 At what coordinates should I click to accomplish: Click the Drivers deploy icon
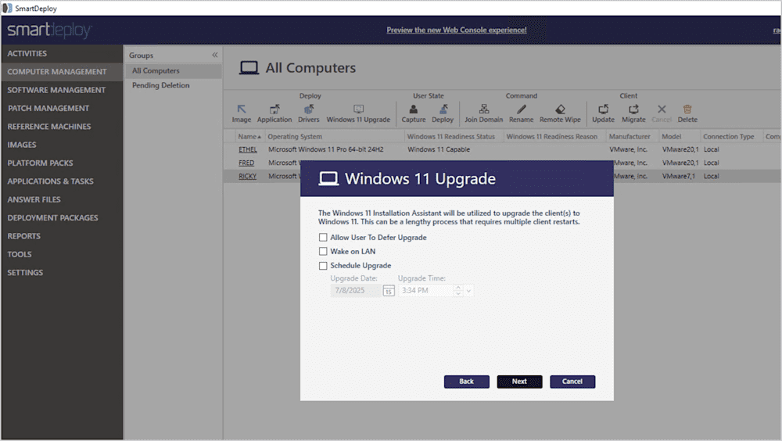point(309,109)
